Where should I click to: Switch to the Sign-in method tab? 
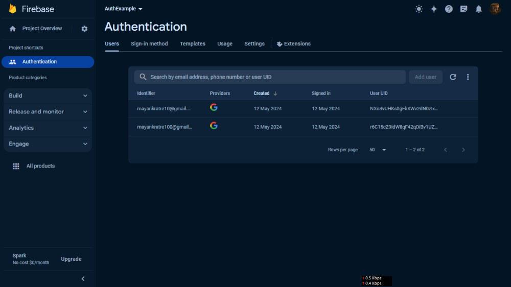(x=149, y=44)
